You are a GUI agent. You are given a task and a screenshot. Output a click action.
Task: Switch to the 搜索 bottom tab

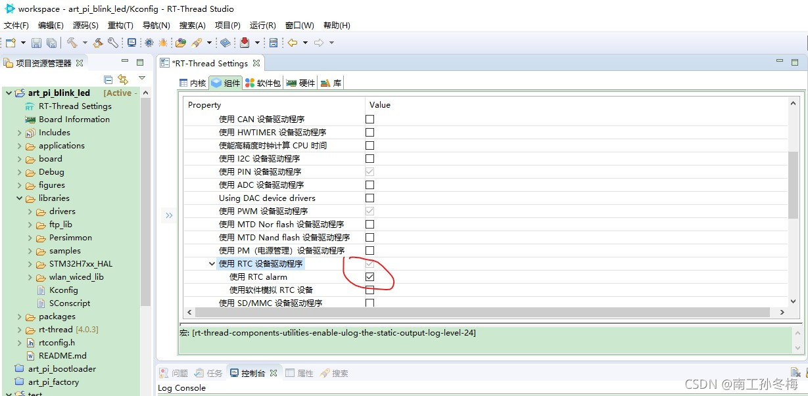pos(335,373)
